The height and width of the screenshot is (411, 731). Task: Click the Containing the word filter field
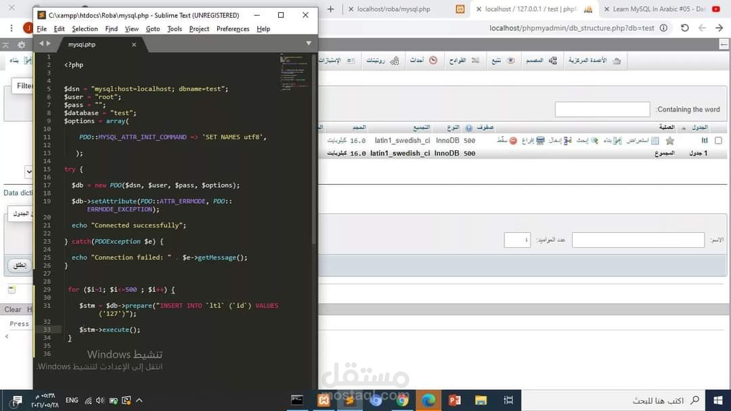pos(602,110)
